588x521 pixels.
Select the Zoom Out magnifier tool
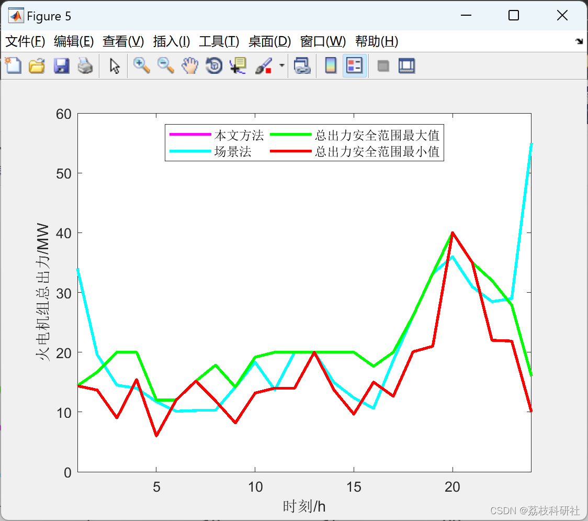(x=166, y=66)
